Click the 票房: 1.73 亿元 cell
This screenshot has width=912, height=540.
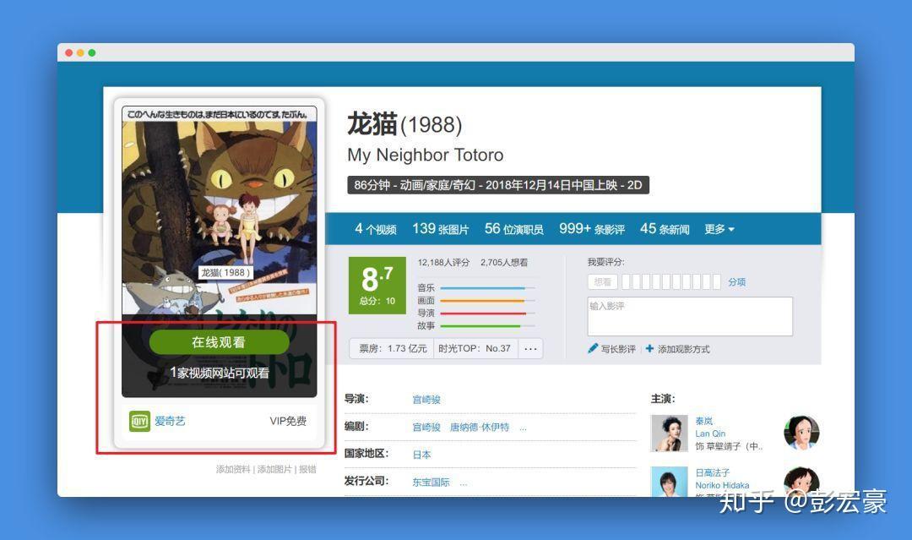(392, 348)
